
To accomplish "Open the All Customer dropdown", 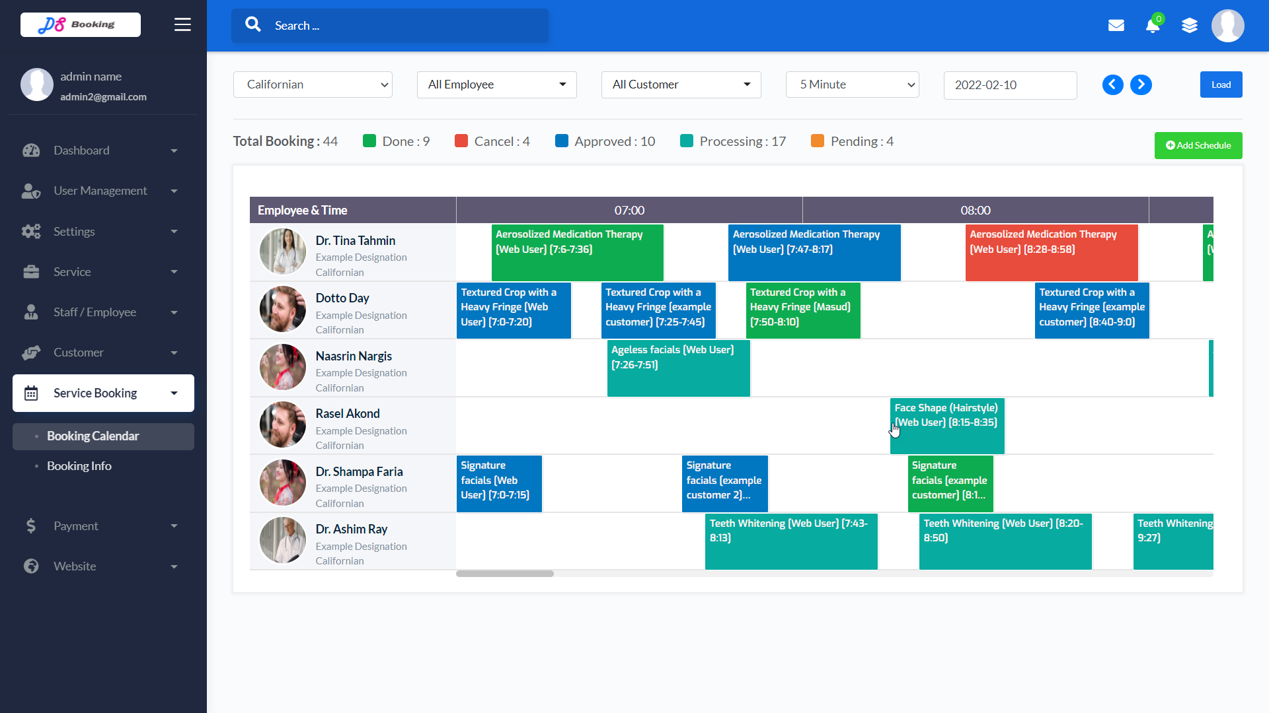I will (x=681, y=85).
